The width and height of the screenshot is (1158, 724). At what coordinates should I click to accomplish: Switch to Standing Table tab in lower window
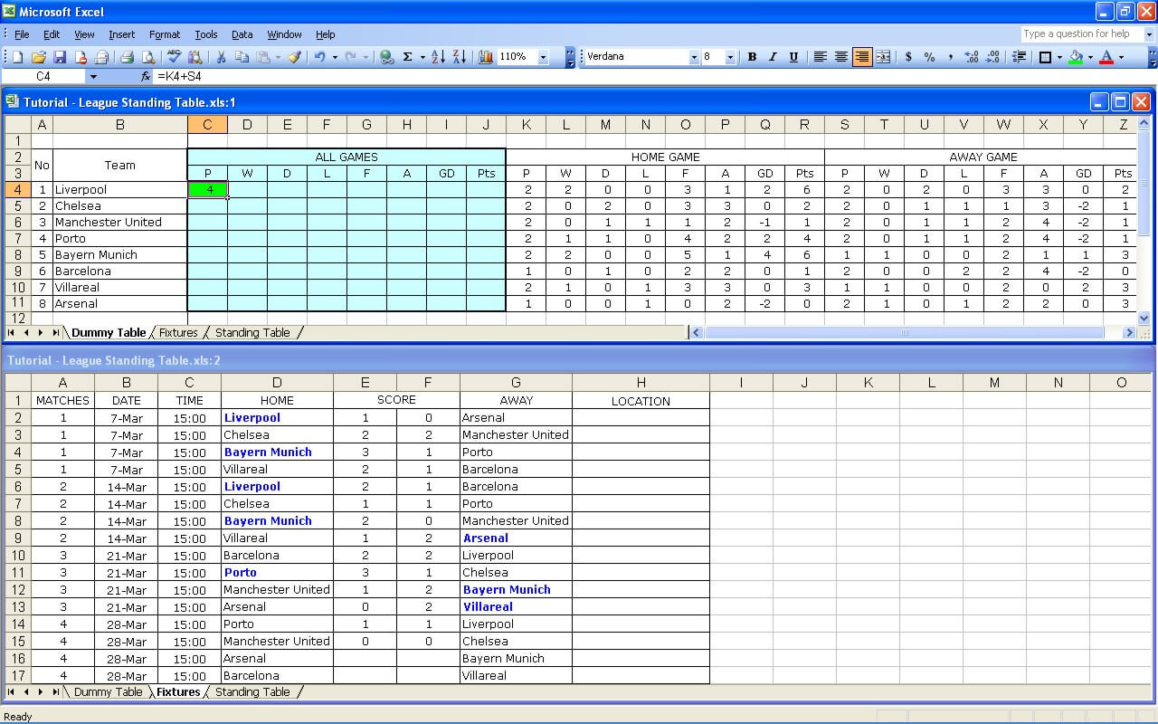point(252,691)
